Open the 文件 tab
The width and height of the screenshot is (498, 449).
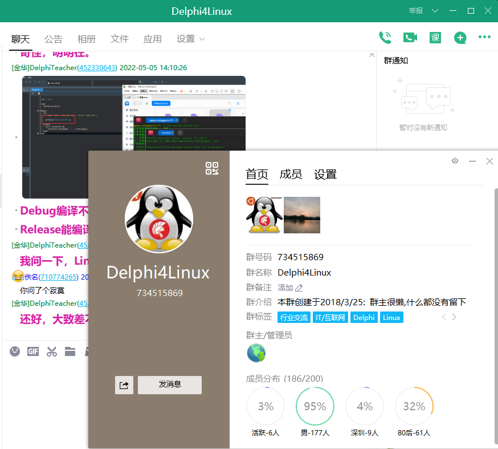[x=120, y=39]
